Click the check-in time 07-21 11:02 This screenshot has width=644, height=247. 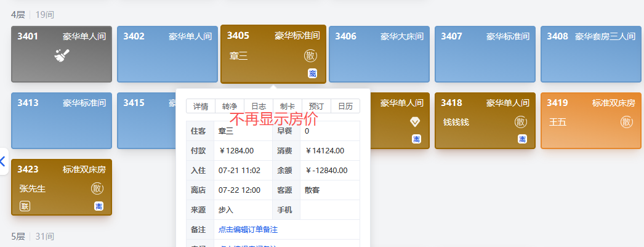click(x=239, y=171)
